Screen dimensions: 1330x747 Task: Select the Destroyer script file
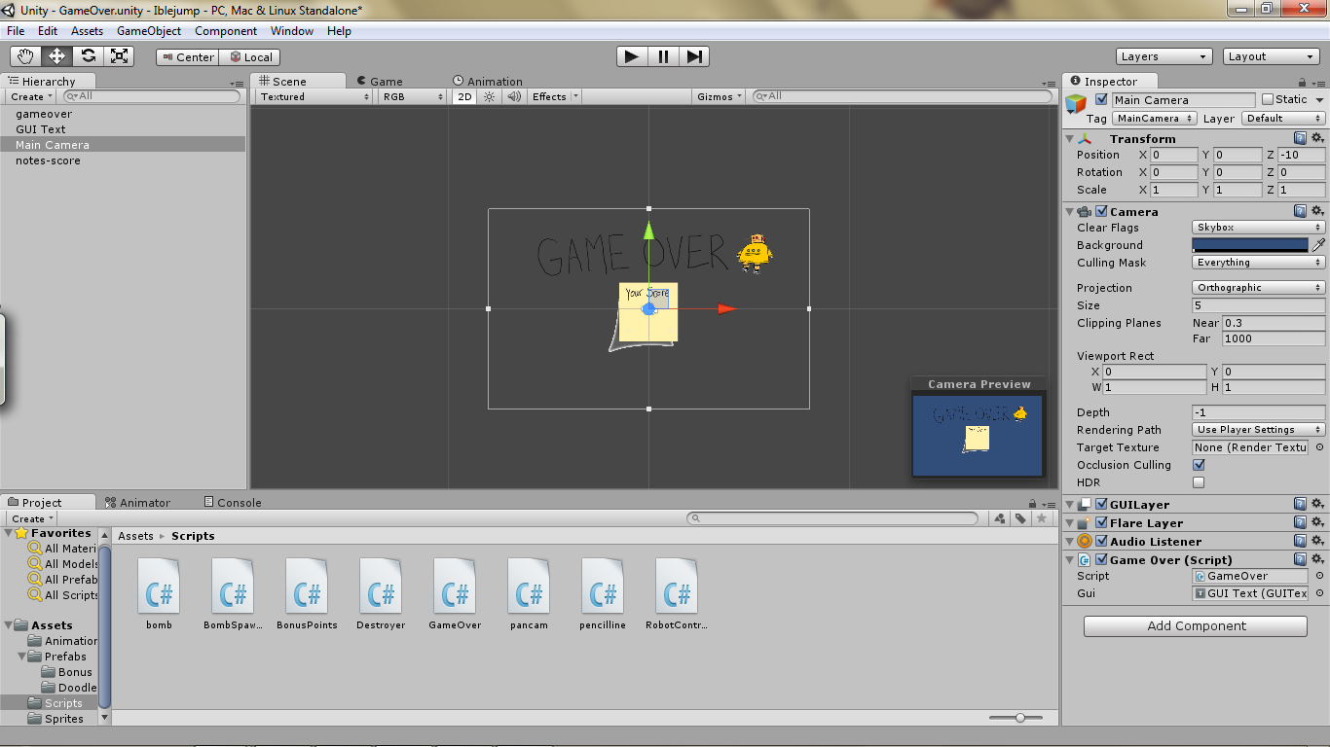pyautogui.click(x=381, y=593)
